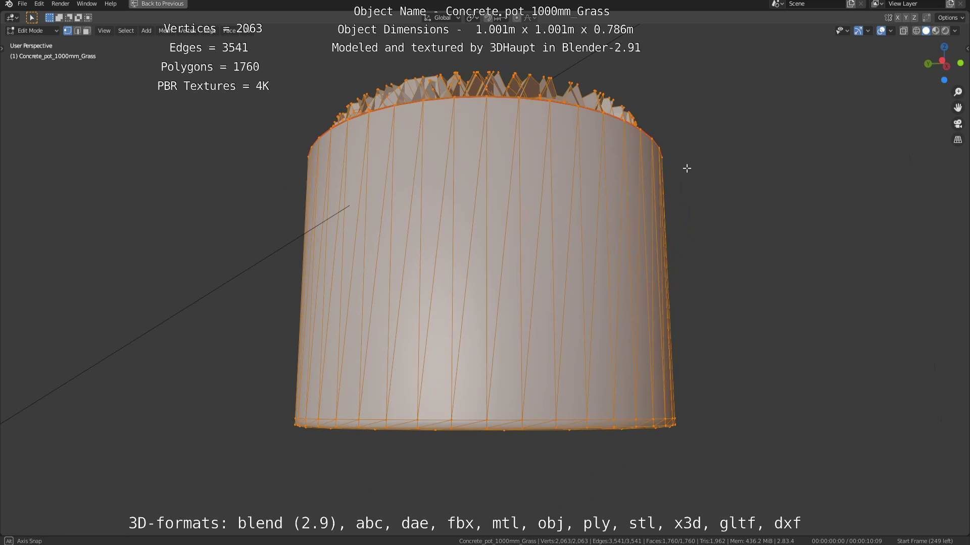Switch to wireframe shading
The image size is (970, 545).
click(x=916, y=31)
